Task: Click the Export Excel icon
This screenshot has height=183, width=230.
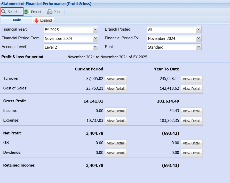Action: click(27, 12)
